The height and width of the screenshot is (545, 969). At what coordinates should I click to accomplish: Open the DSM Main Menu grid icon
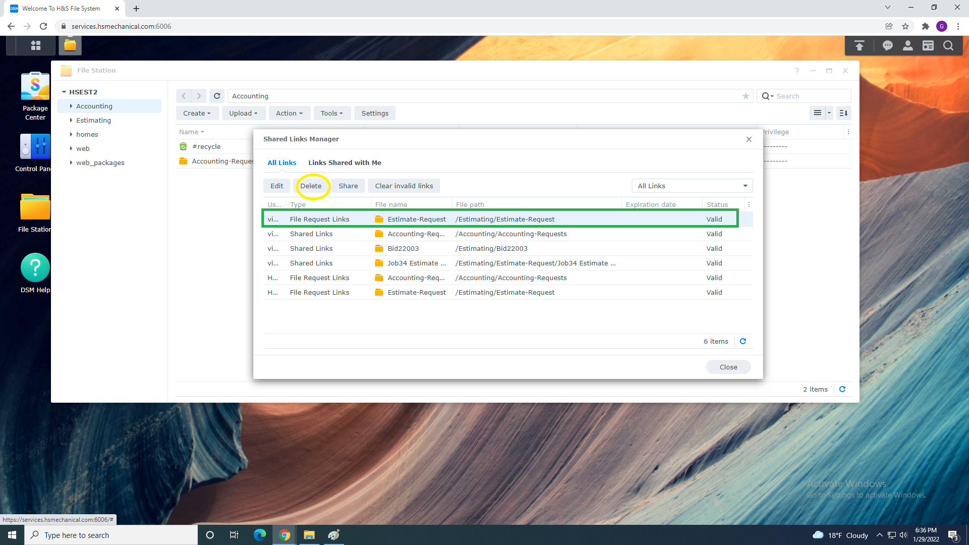point(35,45)
